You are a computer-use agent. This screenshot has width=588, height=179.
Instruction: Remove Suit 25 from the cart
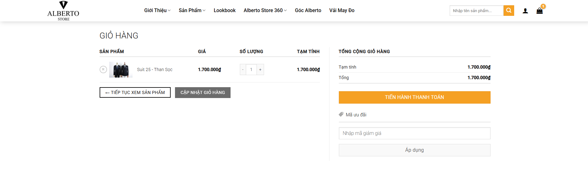pyautogui.click(x=103, y=69)
